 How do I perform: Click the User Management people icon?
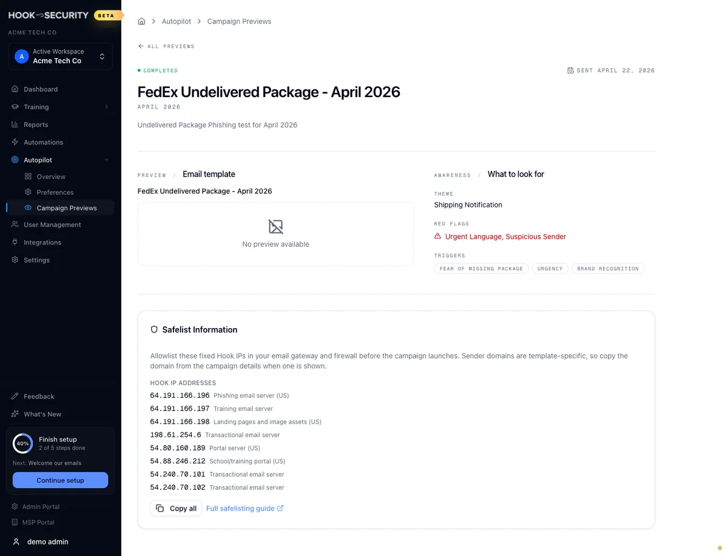15,224
